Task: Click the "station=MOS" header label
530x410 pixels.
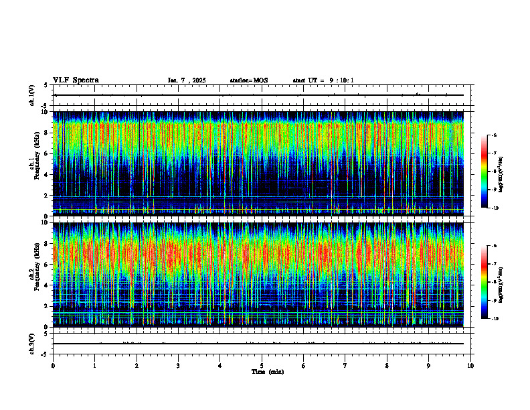Action: point(249,80)
